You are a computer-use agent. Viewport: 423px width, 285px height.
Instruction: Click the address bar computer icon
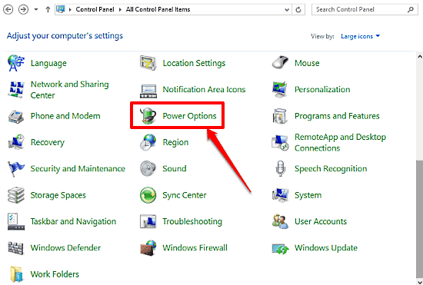[61, 9]
